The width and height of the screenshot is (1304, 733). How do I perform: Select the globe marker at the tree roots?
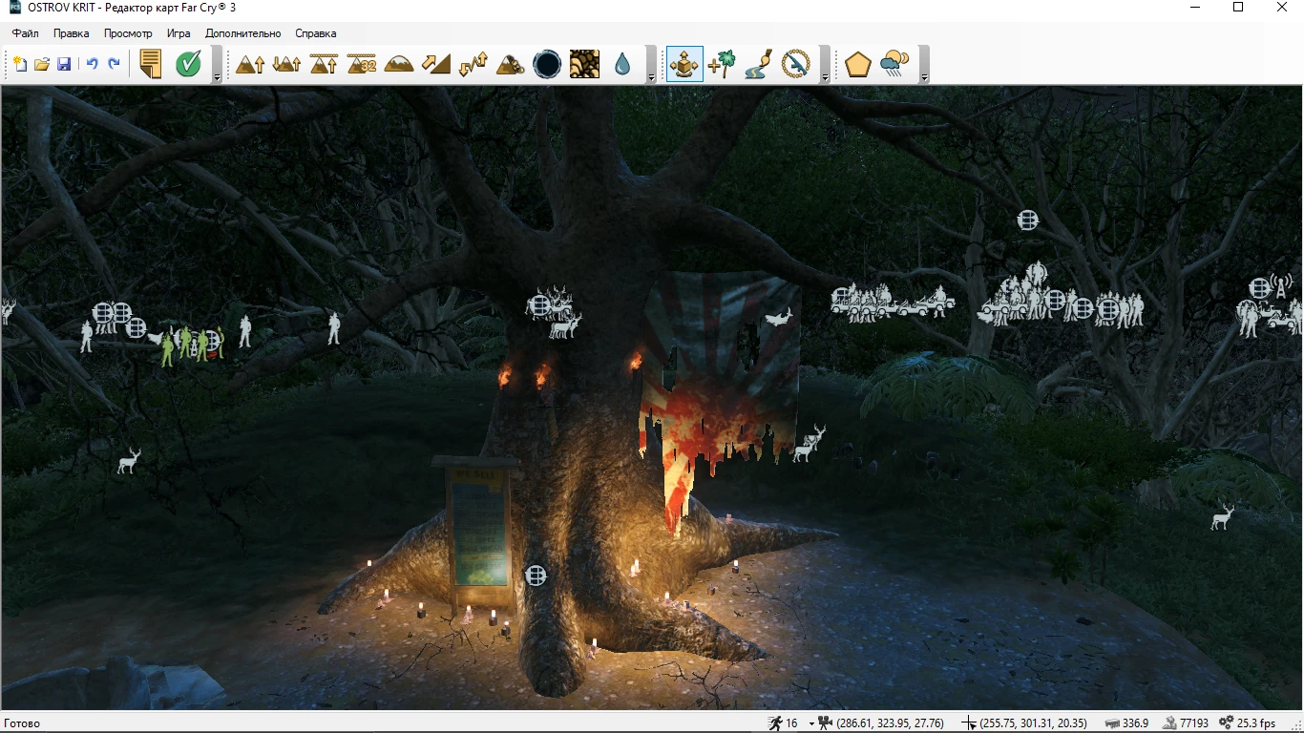coord(536,575)
